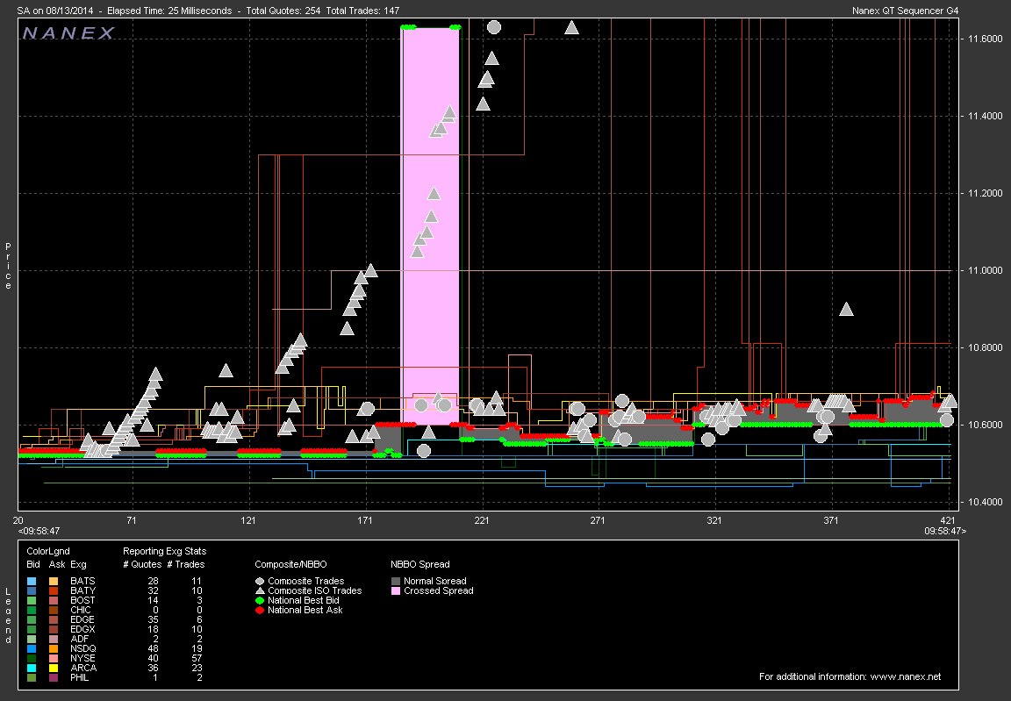
Task: Click the 10.4000 price axis label
Action: tap(986, 502)
